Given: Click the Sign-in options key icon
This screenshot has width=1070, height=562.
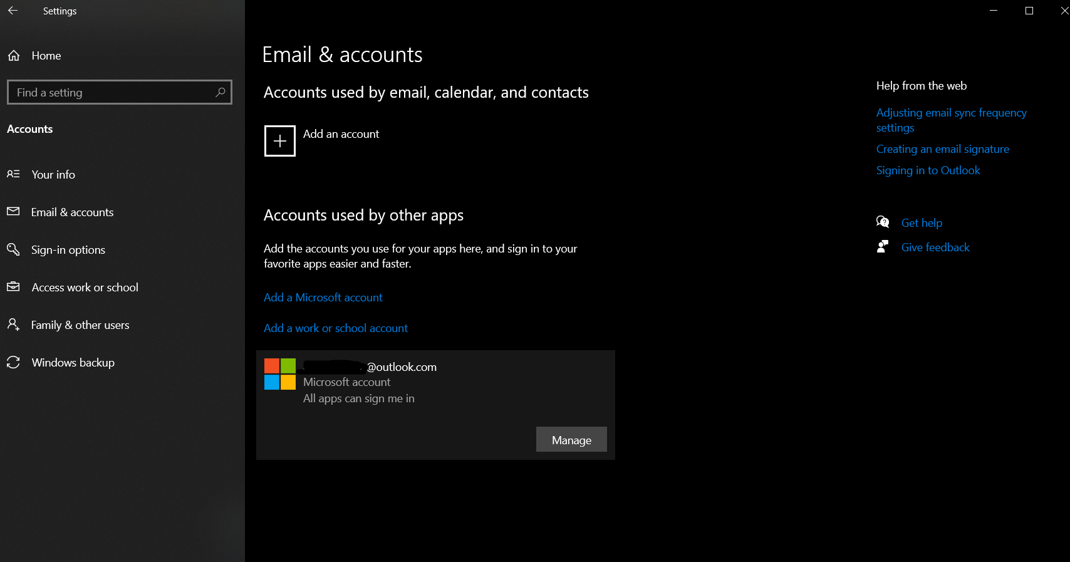Looking at the screenshot, I should (13, 249).
